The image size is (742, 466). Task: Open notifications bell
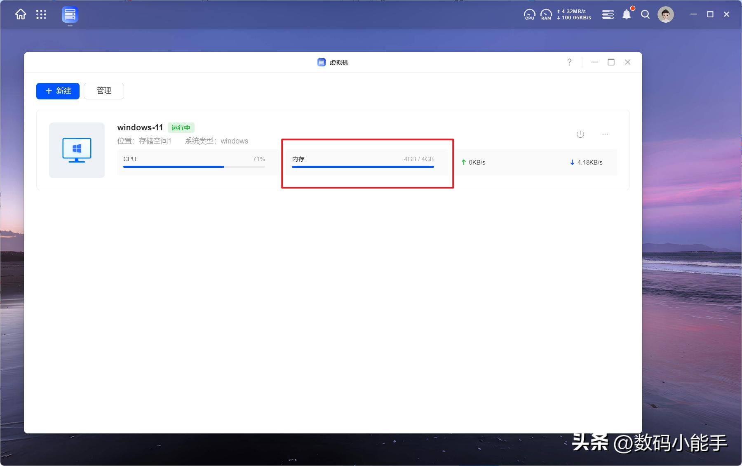pyautogui.click(x=626, y=15)
